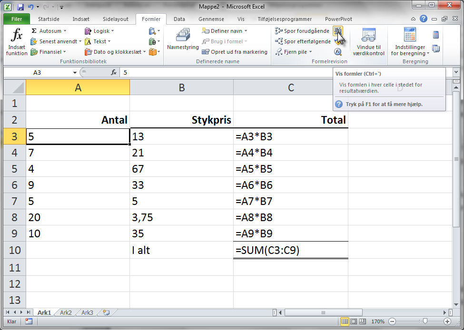Click the Save icon in quick access toolbar
The width and height of the screenshot is (464, 330).
tap(20, 8)
